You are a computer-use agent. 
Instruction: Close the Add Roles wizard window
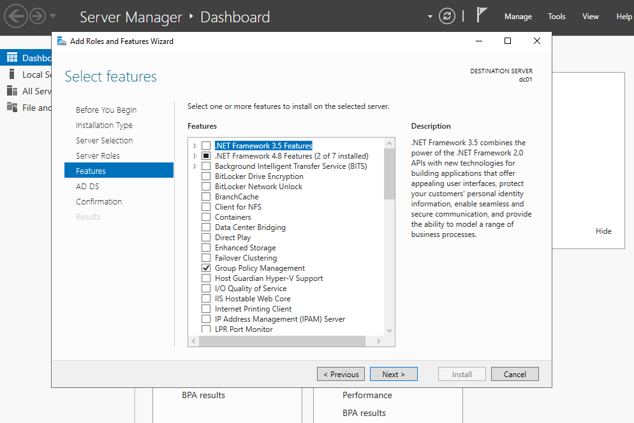[537, 41]
